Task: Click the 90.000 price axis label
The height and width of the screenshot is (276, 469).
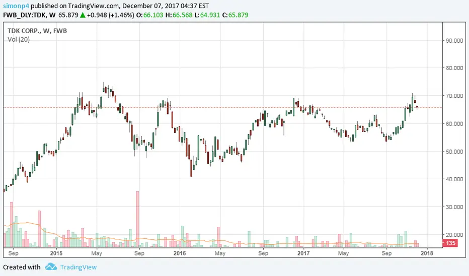Action: 454,40
